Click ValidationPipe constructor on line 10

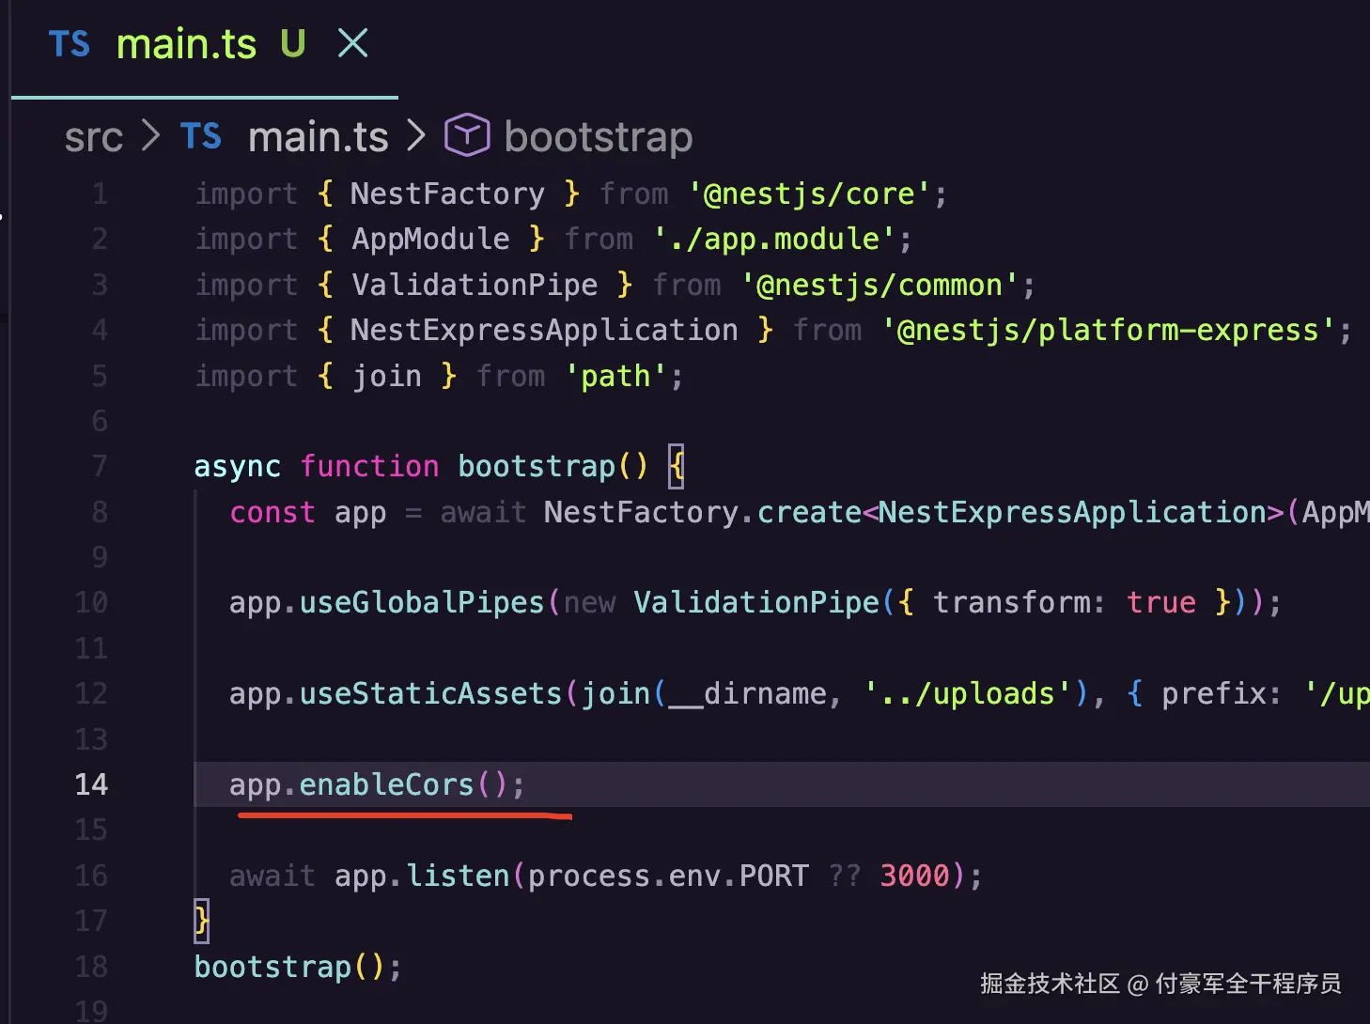coord(756,602)
